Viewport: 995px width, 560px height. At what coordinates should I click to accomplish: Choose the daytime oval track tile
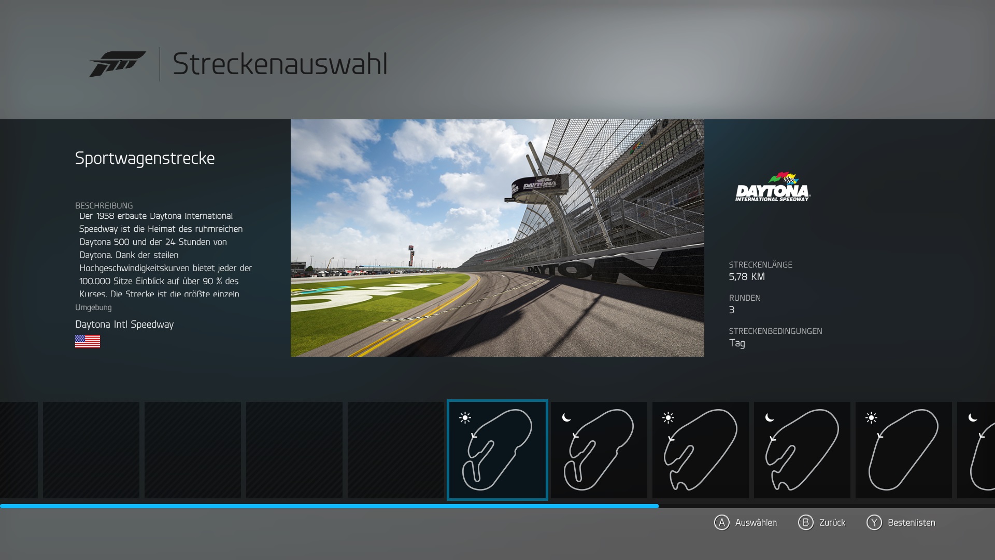pyautogui.click(x=904, y=450)
